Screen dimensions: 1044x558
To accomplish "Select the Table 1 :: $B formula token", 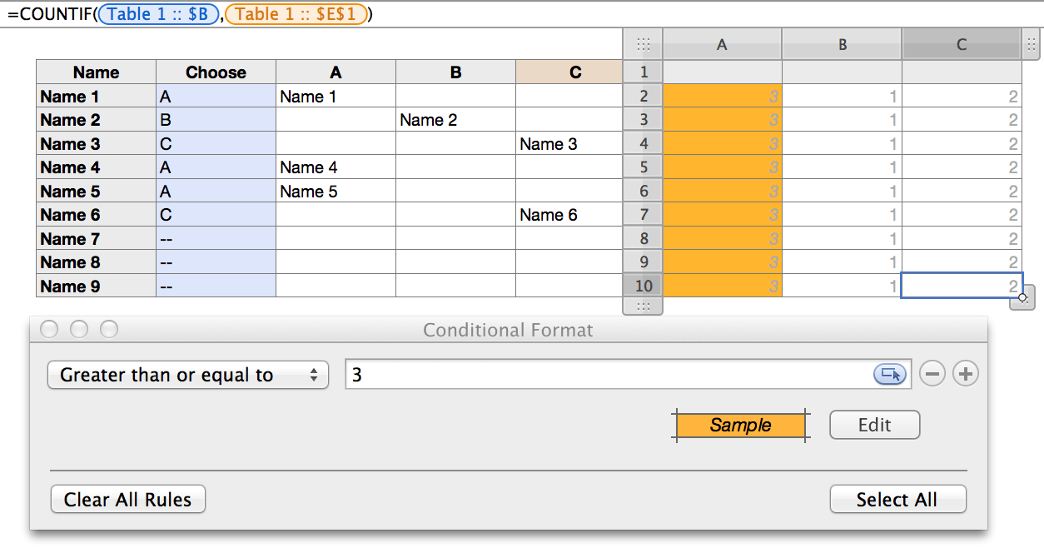I will (x=157, y=13).
